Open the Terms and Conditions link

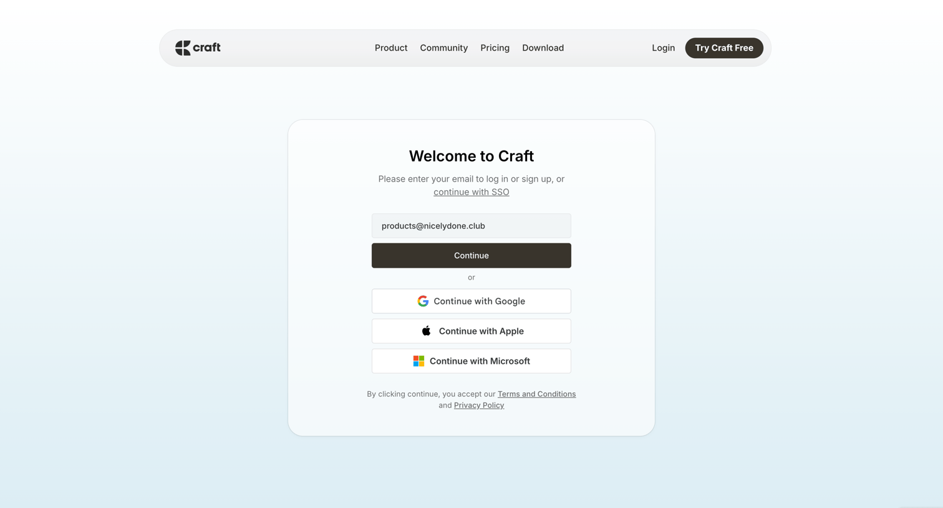[536, 394]
